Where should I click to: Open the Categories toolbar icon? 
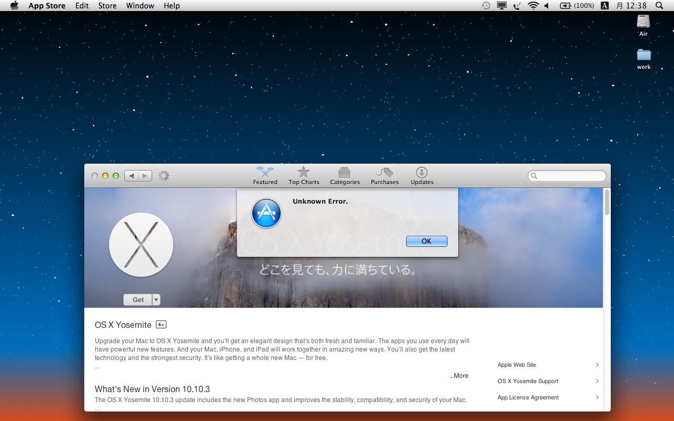(344, 172)
